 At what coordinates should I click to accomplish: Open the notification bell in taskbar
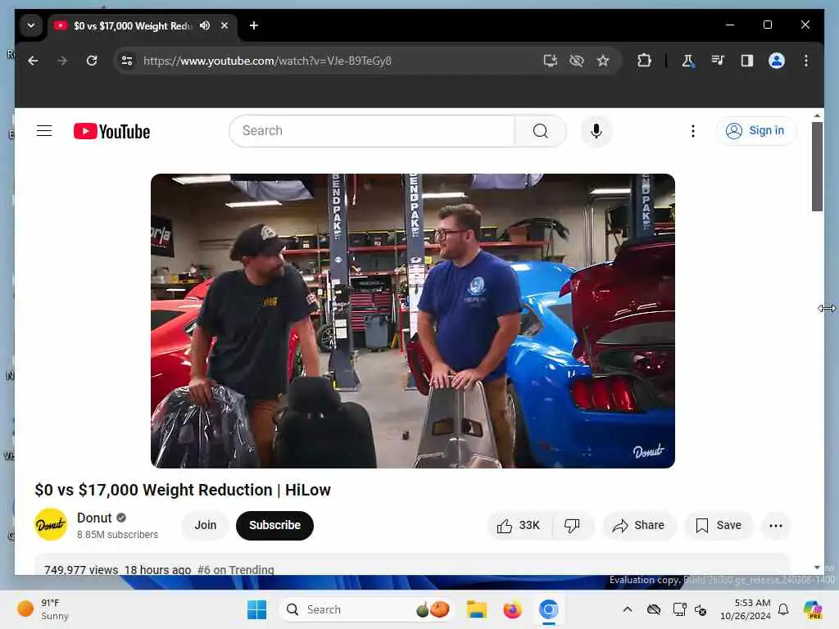pos(783,609)
